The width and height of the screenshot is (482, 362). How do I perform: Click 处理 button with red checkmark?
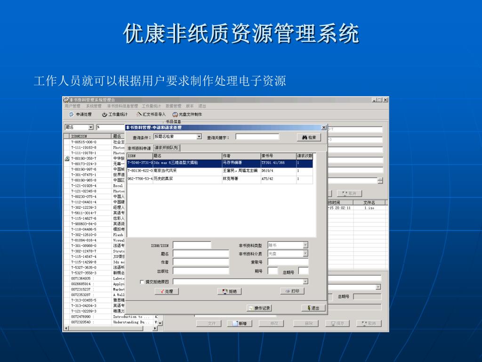point(167,291)
